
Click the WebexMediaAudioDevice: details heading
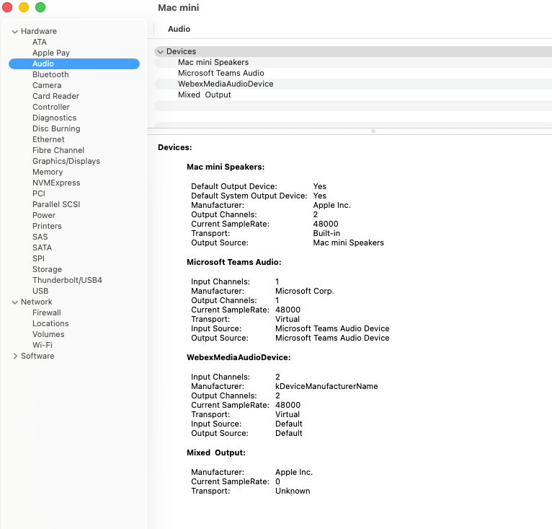point(239,358)
